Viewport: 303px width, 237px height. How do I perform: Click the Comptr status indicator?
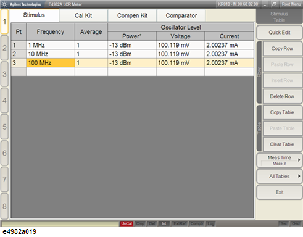click(x=197, y=223)
